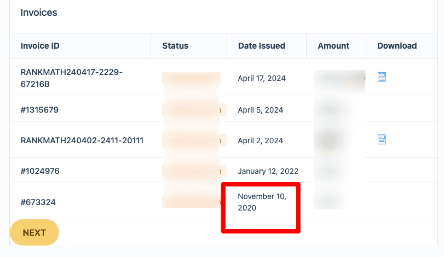Click the April 5, 2024 date
Image resolution: width=444 pixels, height=257 pixels.
pyautogui.click(x=260, y=110)
